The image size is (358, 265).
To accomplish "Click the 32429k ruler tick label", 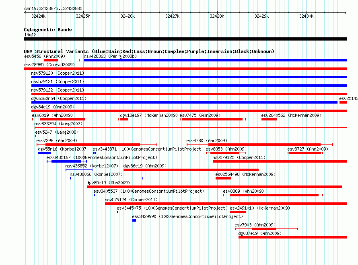I will (261, 16).
